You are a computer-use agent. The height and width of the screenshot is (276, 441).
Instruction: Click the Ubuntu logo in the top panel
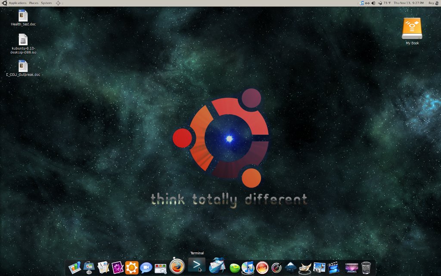4,3
